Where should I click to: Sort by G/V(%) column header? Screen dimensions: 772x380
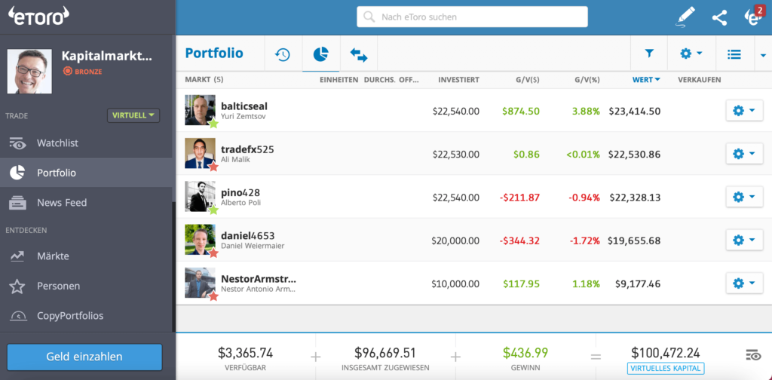coord(587,80)
